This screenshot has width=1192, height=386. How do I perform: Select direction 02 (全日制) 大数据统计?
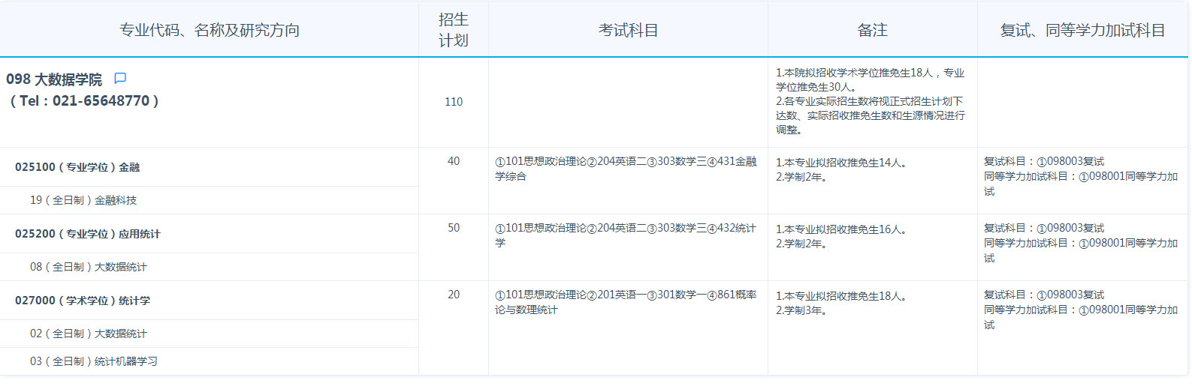pos(89,334)
